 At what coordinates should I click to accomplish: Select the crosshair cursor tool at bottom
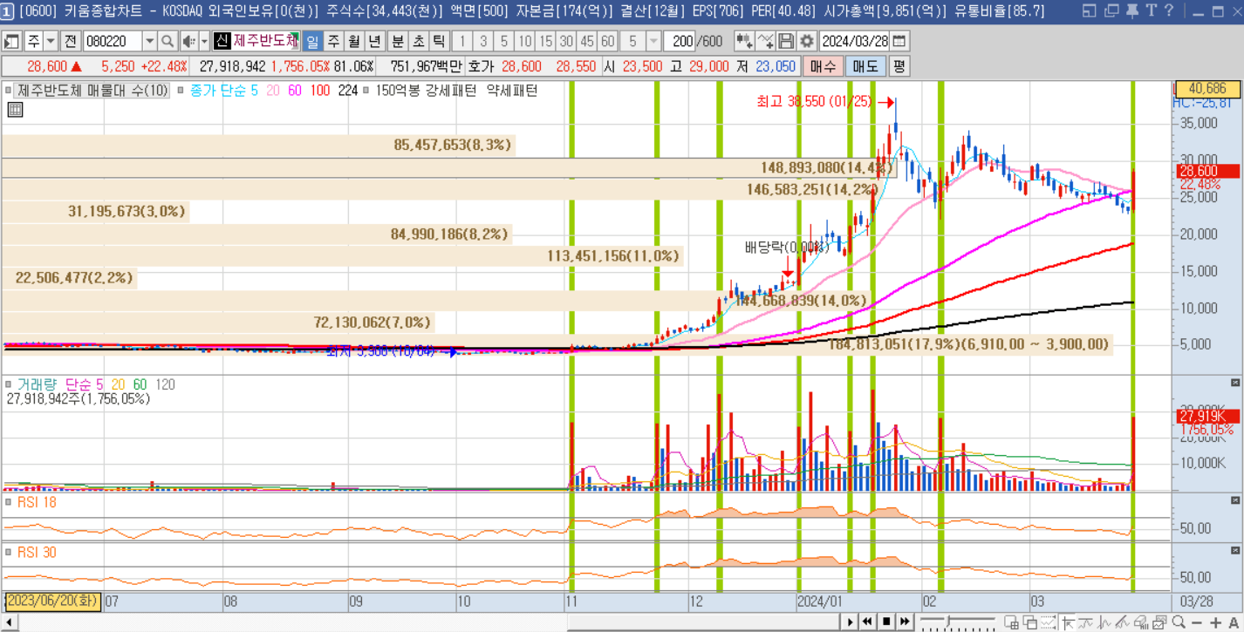coord(1068,622)
